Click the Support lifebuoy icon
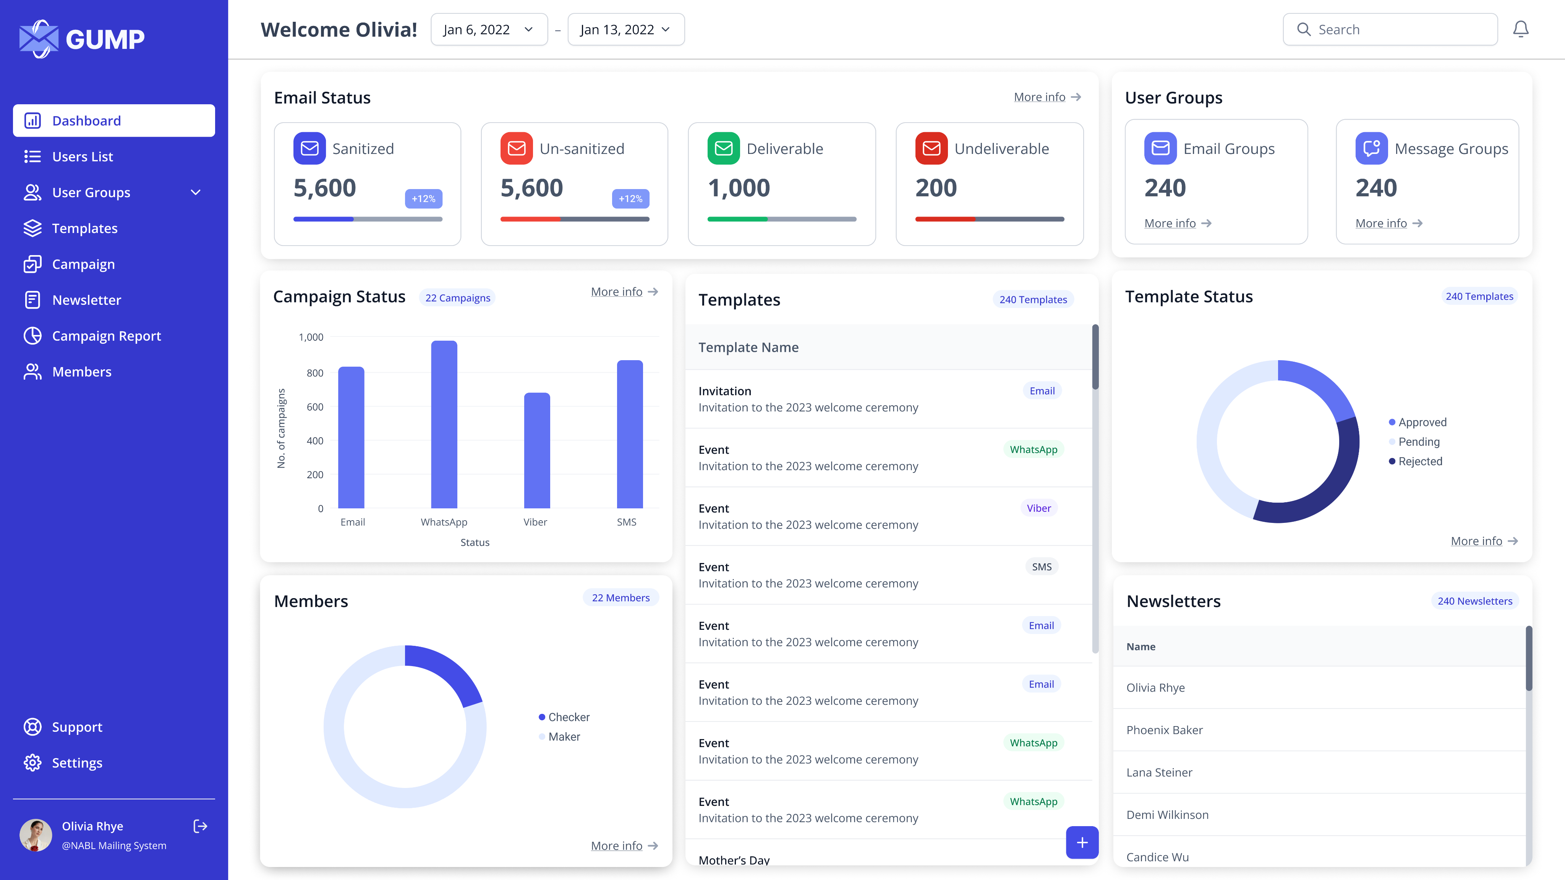The height and width of the screenshot is (880, 1565). pyautogui.click(x=32, y=727)
